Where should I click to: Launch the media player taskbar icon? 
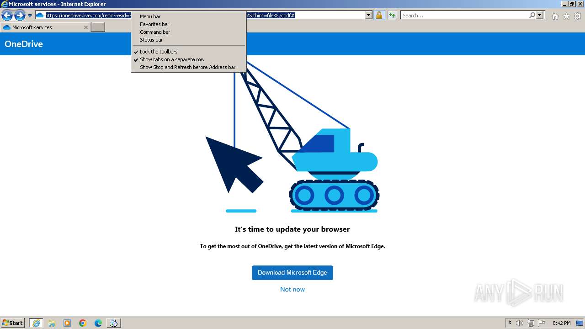67,323
